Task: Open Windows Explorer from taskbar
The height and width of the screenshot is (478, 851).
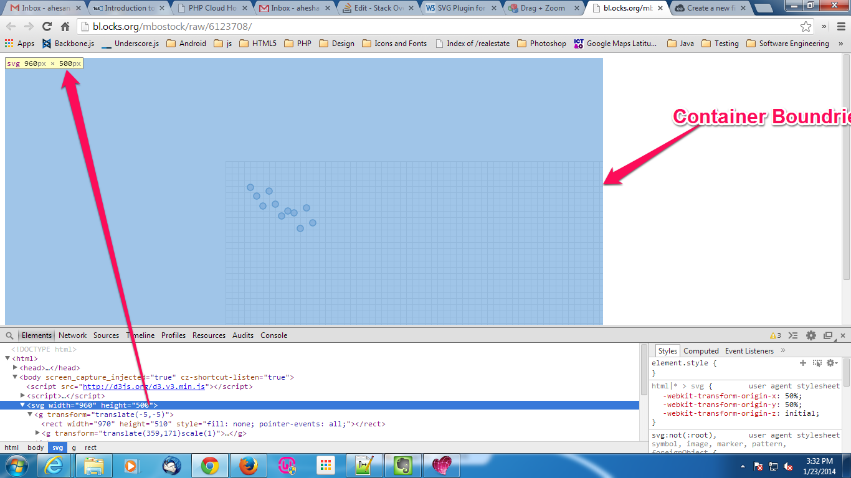Action: [93, 466]
